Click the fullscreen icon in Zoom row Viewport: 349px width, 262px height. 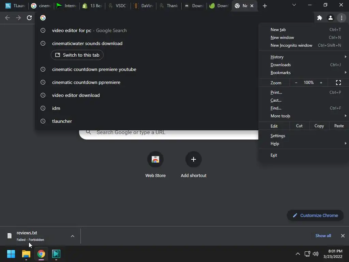[338, 83]
